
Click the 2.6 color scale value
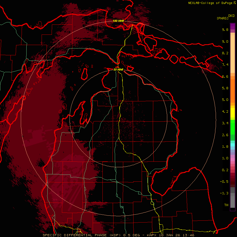click(225, 135)
